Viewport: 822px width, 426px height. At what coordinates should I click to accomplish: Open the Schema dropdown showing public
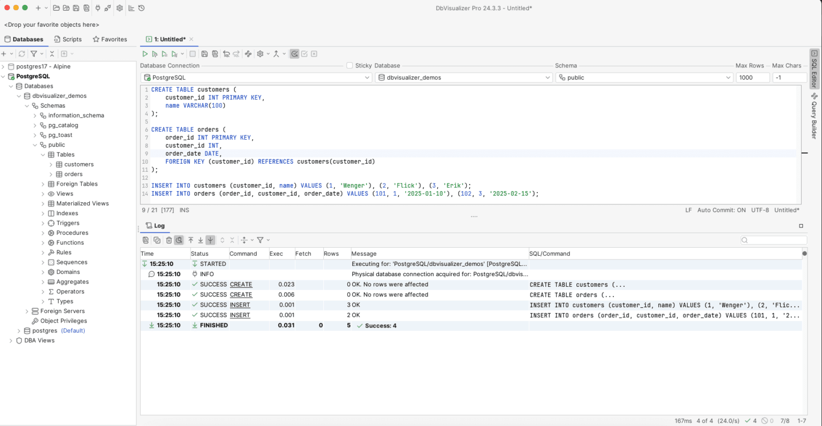[x=728, y=77]
